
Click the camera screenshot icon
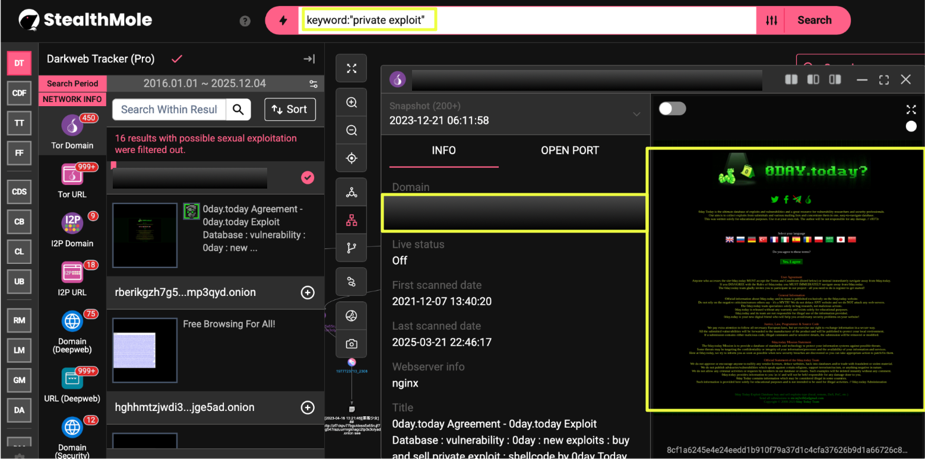[x=351, y=344]
